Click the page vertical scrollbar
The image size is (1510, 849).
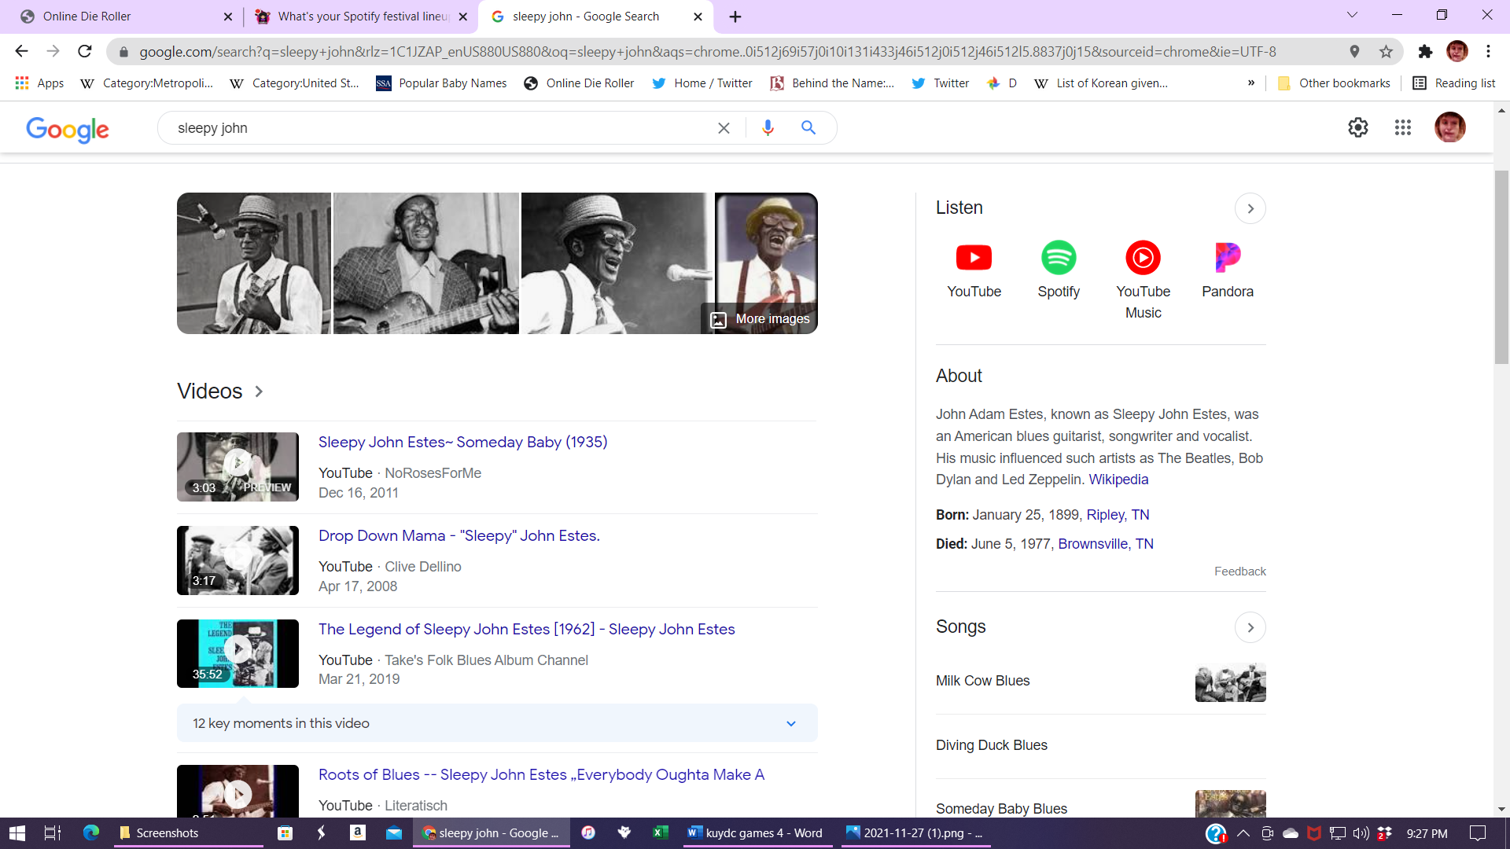coord(1501,267)
